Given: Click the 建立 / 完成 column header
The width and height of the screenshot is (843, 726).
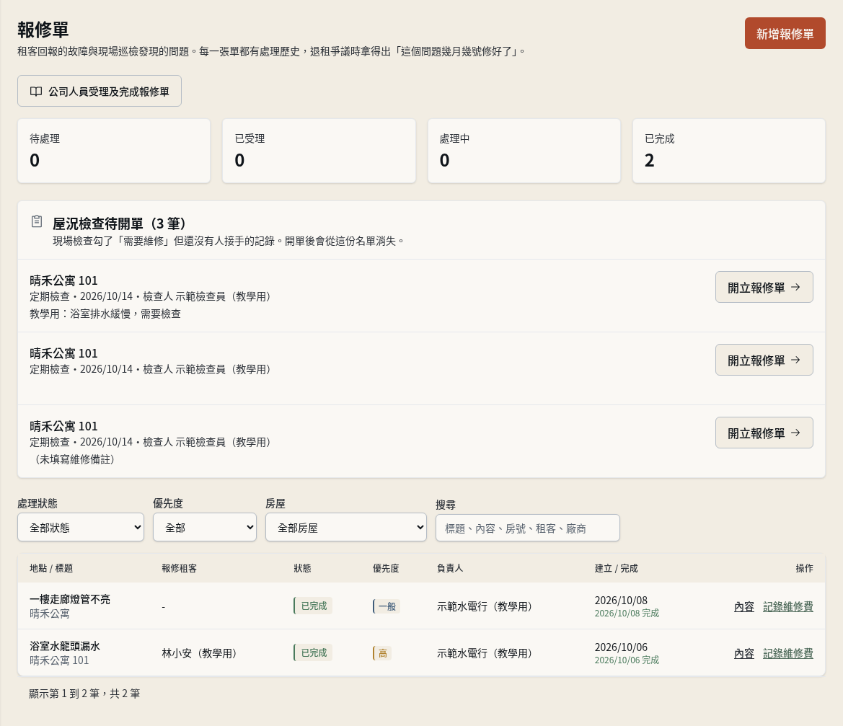Looking at the screenshot, I should [616, 568].
